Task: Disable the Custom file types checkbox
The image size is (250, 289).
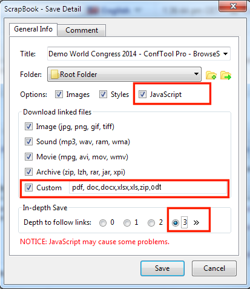Action: pos(28,188)
